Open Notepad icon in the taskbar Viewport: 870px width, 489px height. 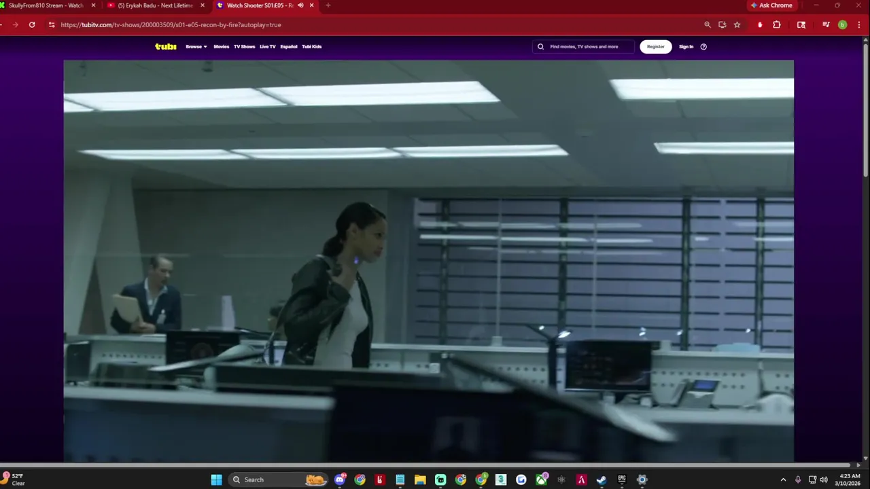tap(400, 479)
